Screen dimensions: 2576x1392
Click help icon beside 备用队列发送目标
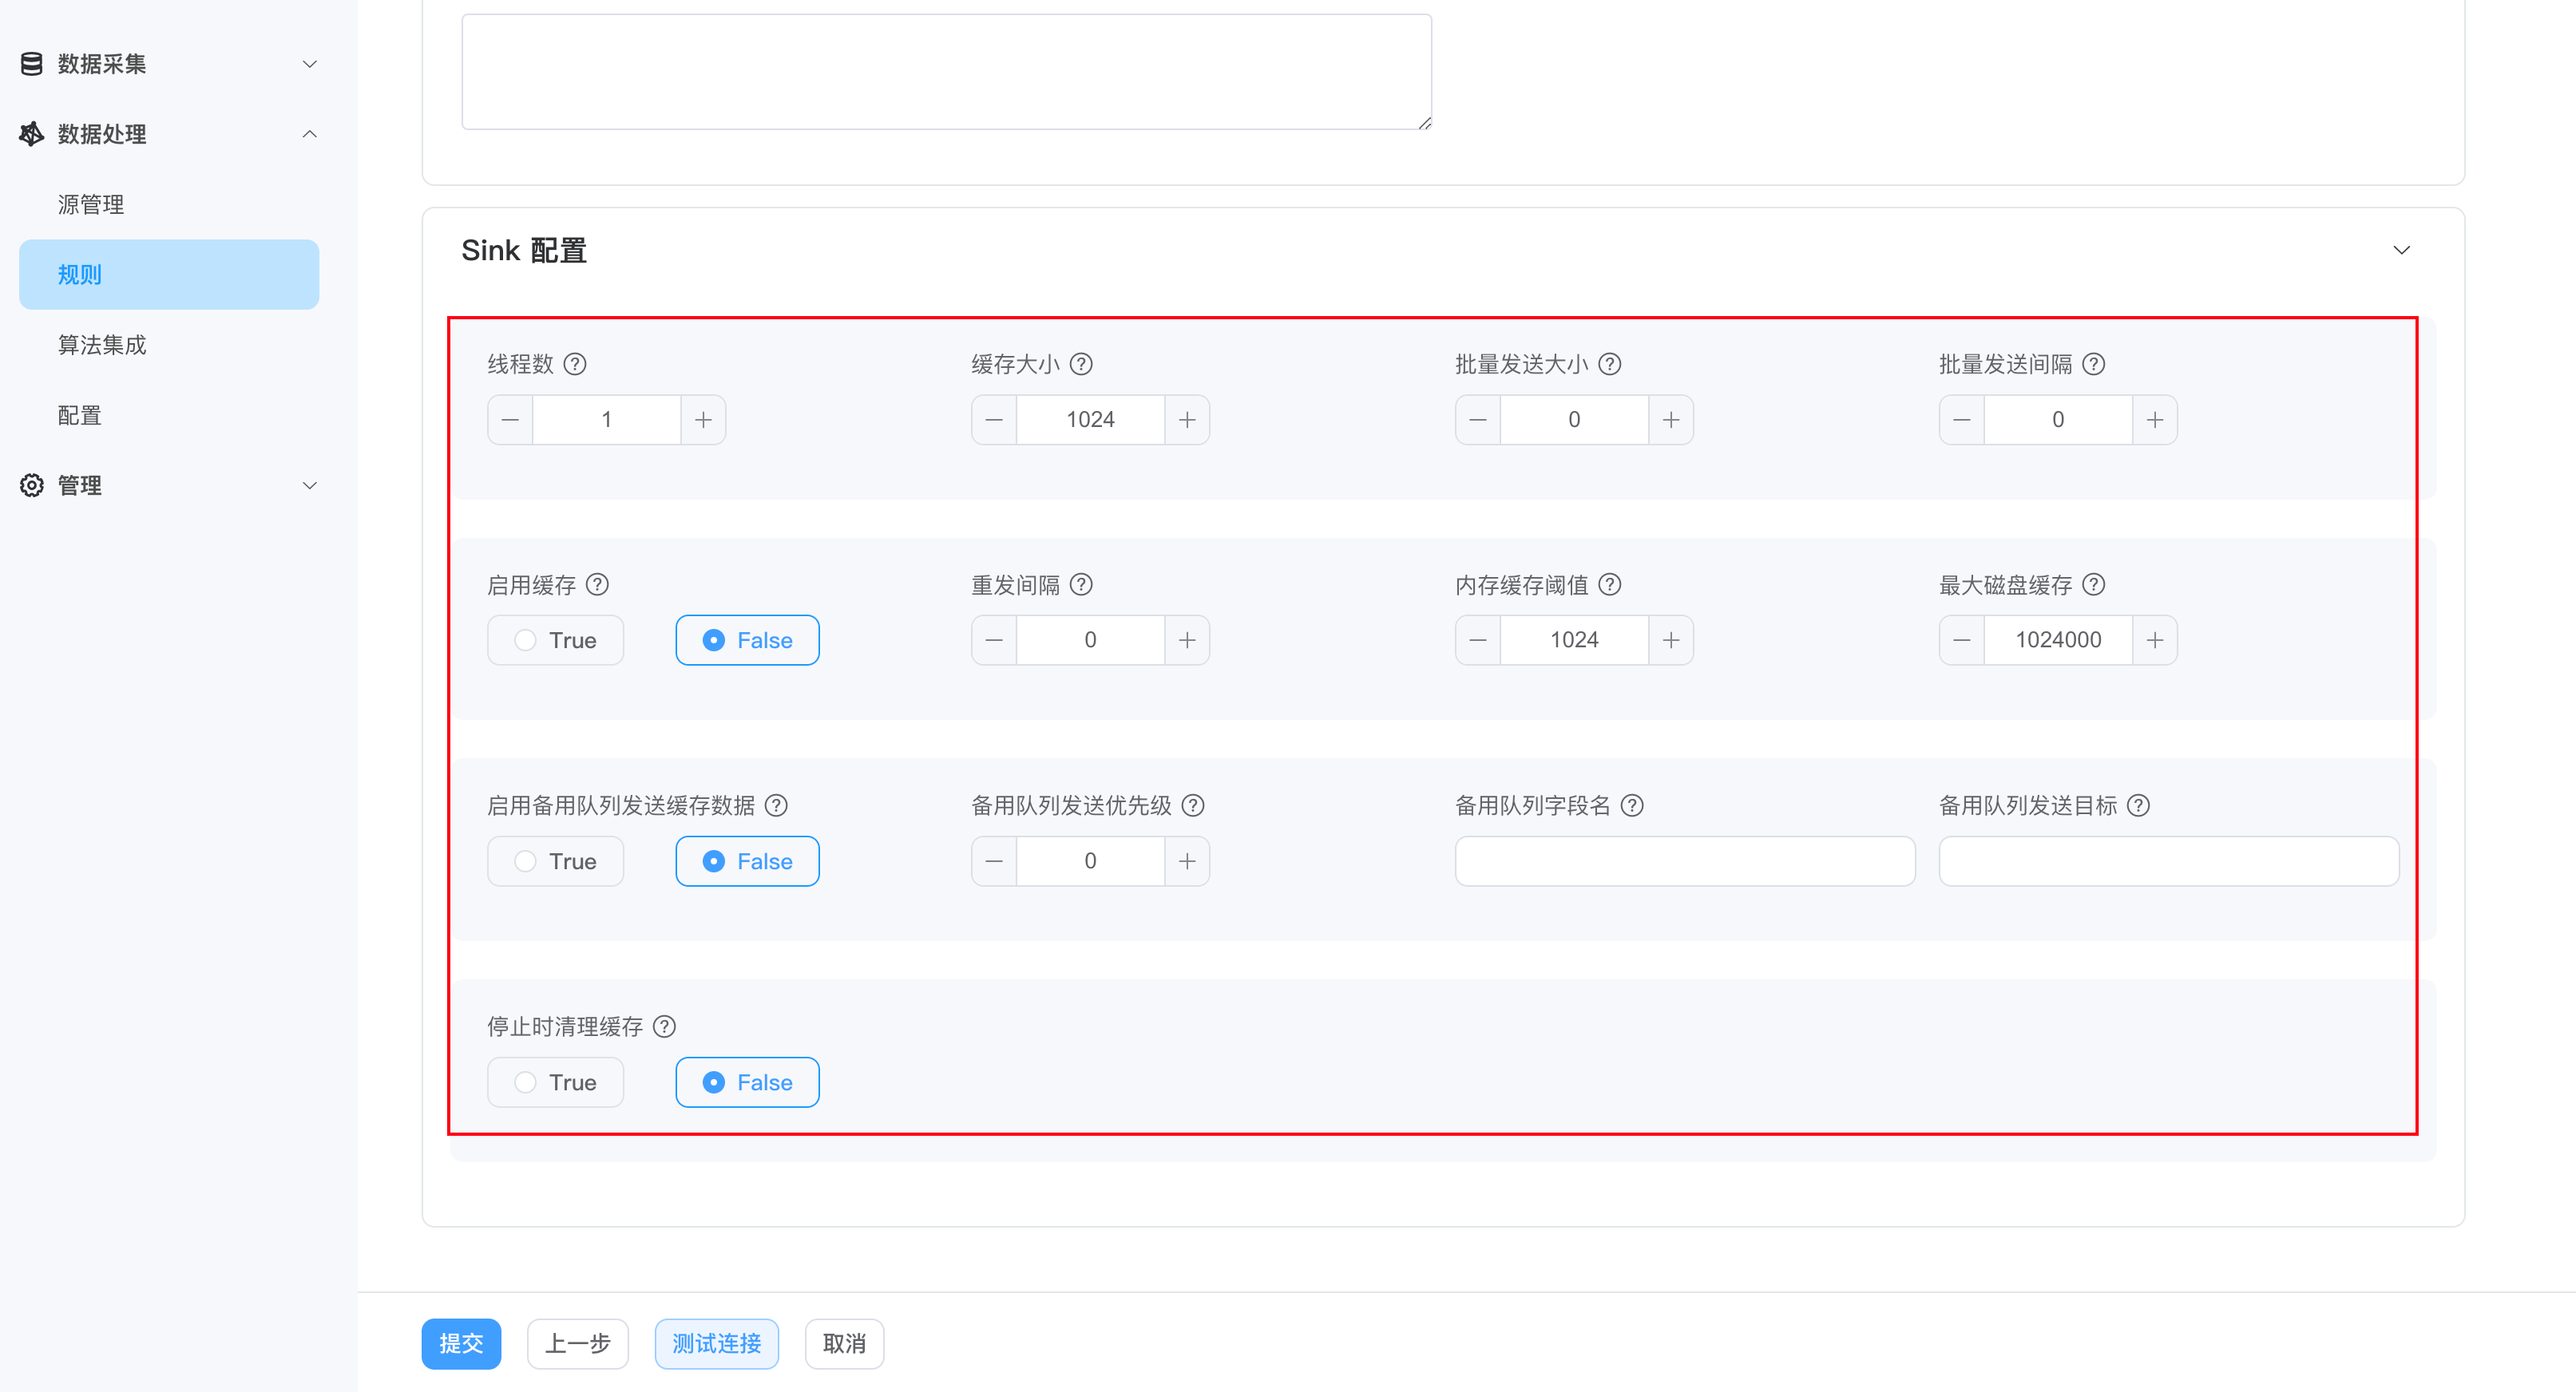click(x=2138, y=805)
